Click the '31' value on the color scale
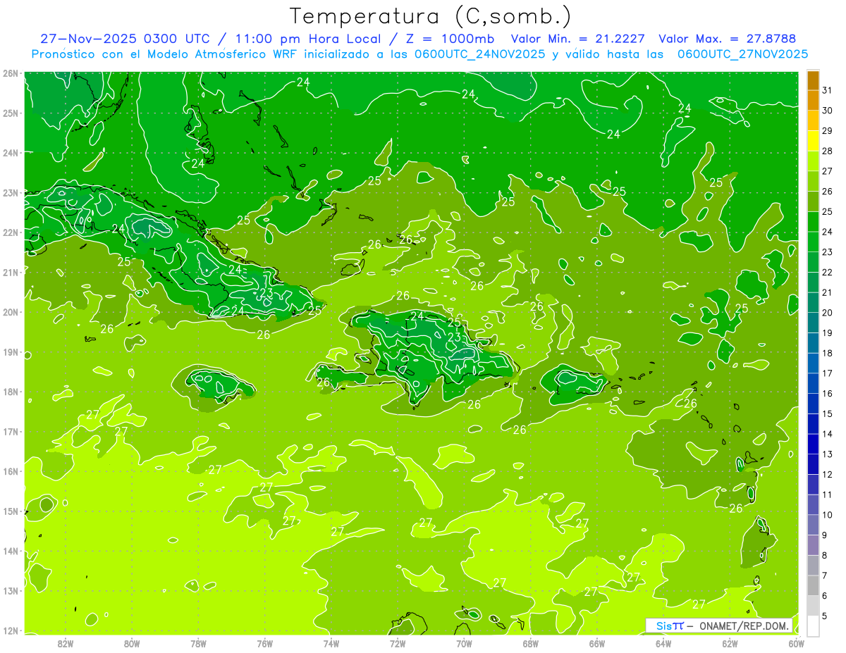The width and height of the screenshot is (846, 653). 827,90
